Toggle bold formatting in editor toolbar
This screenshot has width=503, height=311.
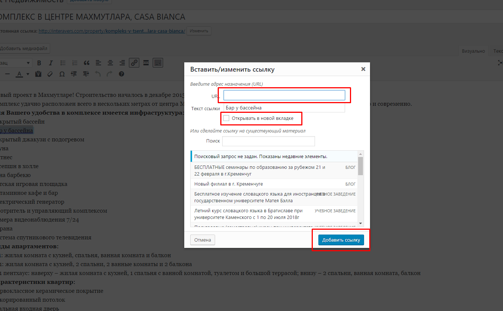pyautogui.click(x=39, y=63)
